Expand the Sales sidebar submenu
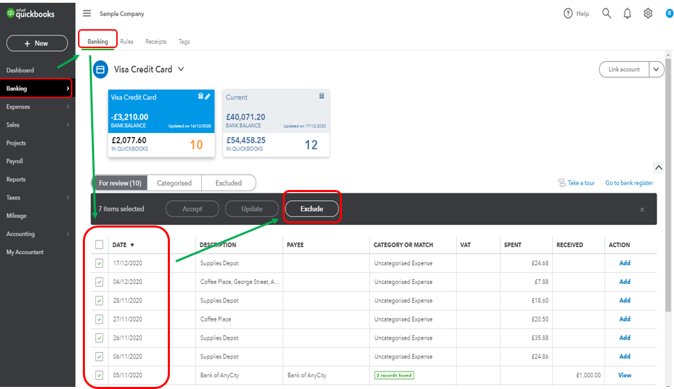The width and height of the screenshot is (674, 389). coord(68,125)
